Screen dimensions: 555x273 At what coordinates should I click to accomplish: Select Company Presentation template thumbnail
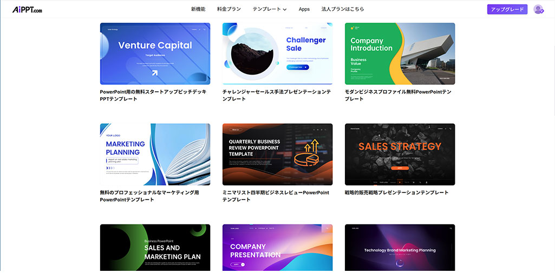point(277,248)
